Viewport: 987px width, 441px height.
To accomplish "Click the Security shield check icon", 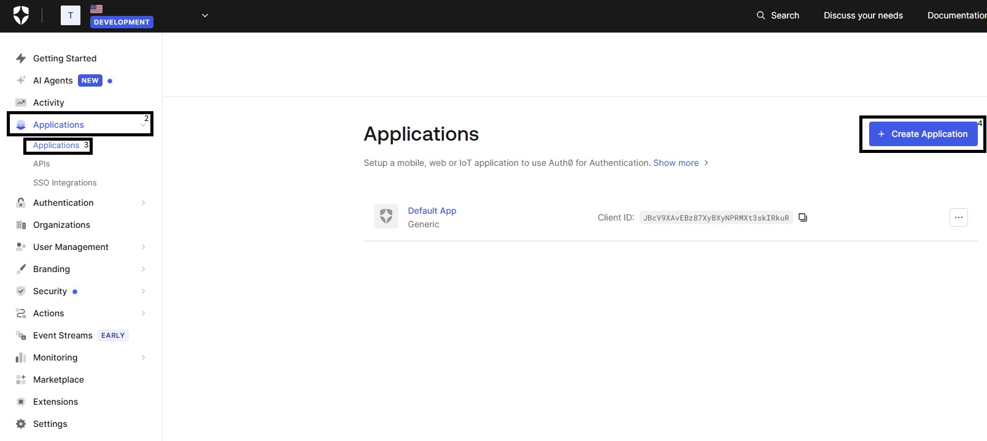I will tap(21, 291).
